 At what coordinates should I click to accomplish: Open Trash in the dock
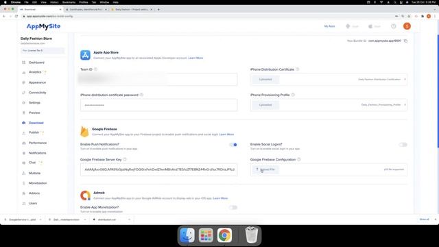click(252, 235)
